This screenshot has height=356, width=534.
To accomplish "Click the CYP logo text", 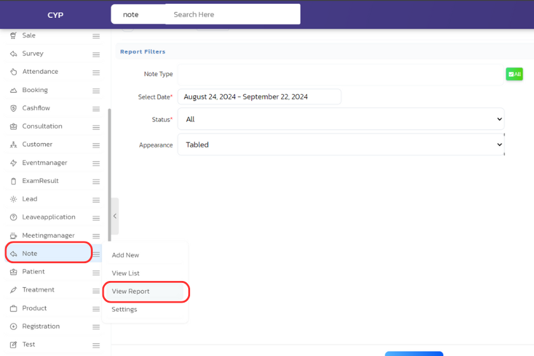I will pyautogui.click(x=55, y=15).
